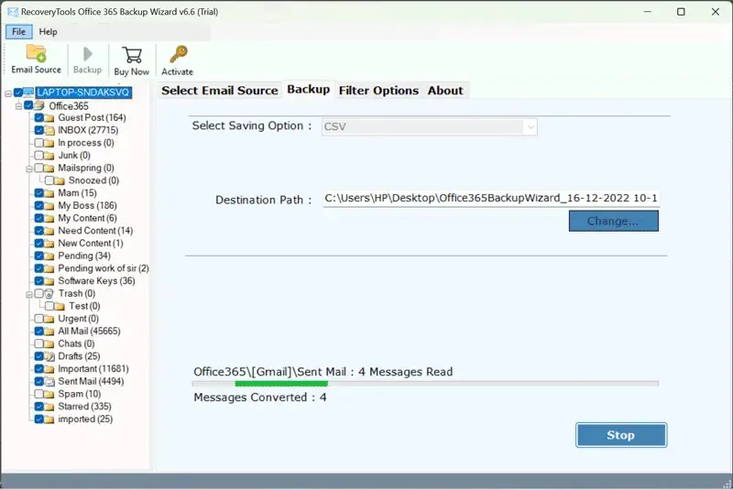Switch to Select Email Source tab
733x490 pixels.
tap(220, 90)
